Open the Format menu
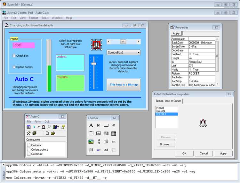 pyautogui.click(x=33, y=18)
